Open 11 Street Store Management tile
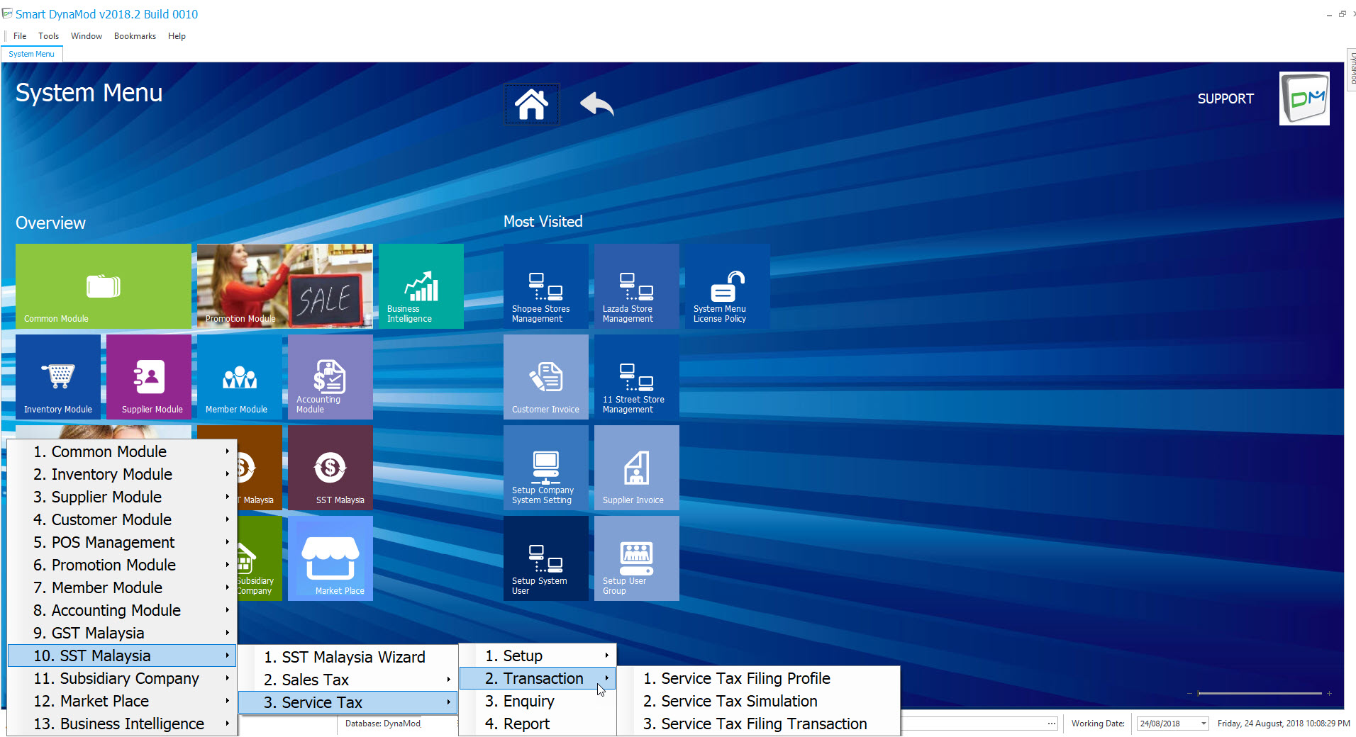This screenshot has width=1356, height=737. (x=637, y=377)
